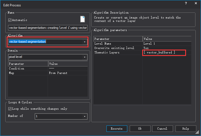Click the Level Name value Level 1
The image size is (201, 136).
(x=149, y=43)
